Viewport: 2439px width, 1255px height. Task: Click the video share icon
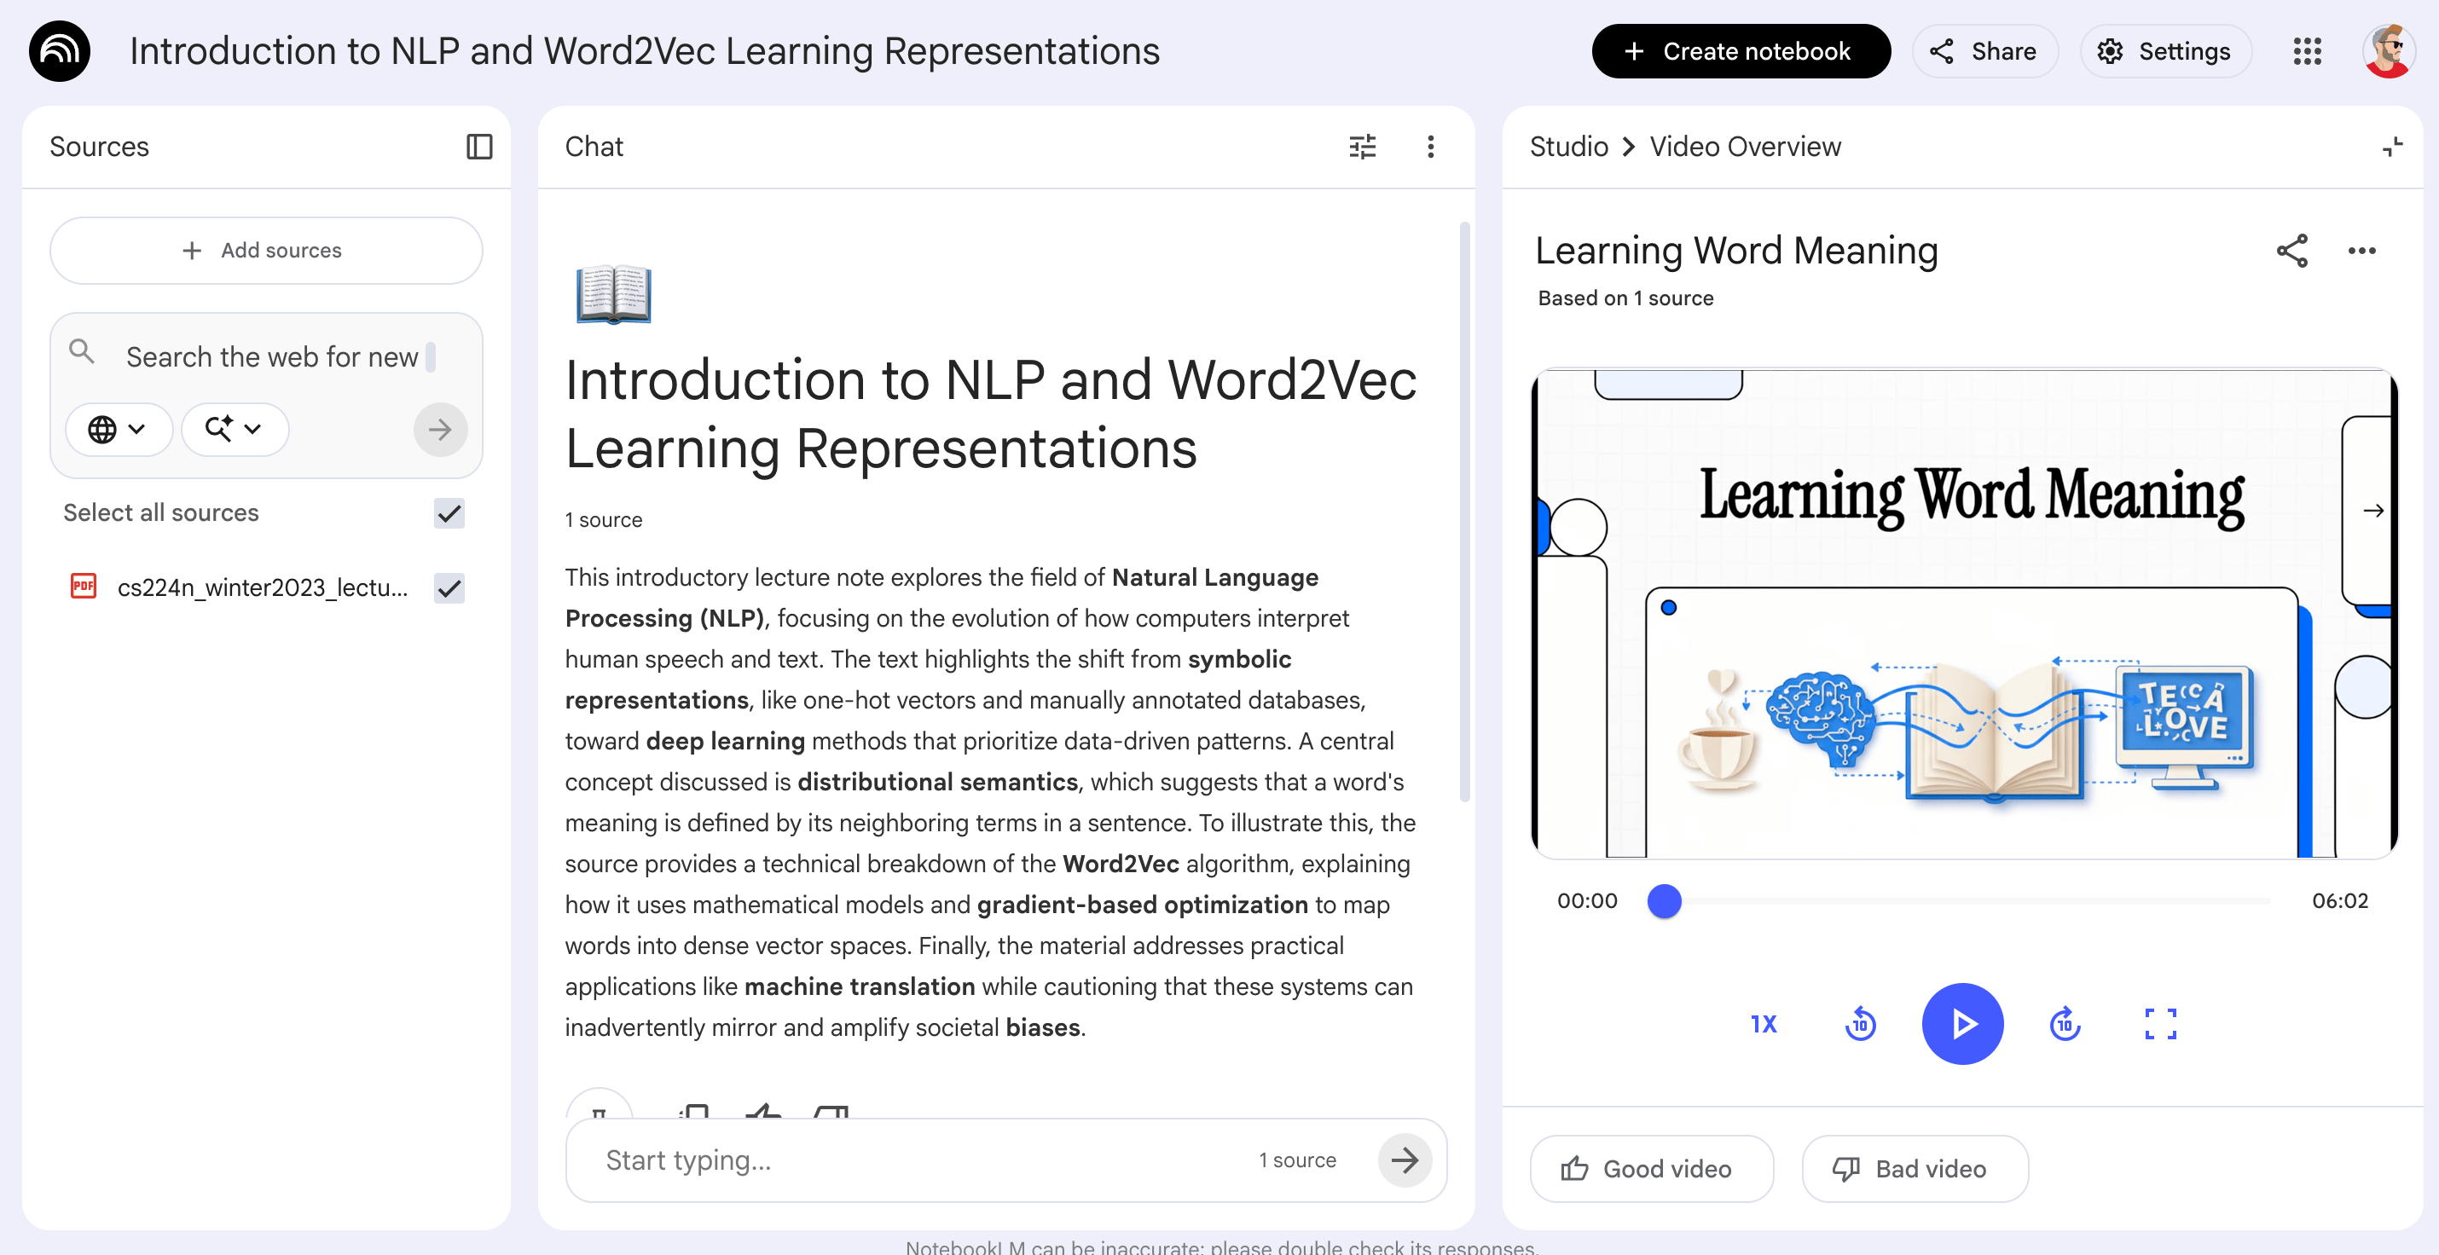(x=2291, y=251)
